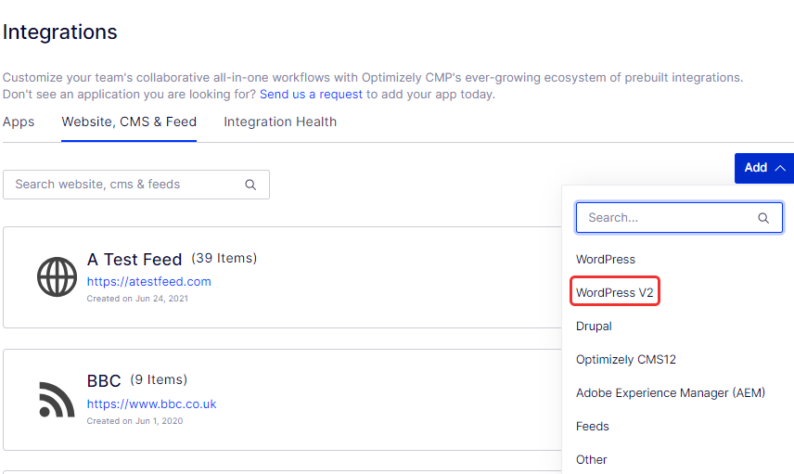Open the Integration Health tab
The width and height of the screenshot is (794, 474).
[280, 122]
